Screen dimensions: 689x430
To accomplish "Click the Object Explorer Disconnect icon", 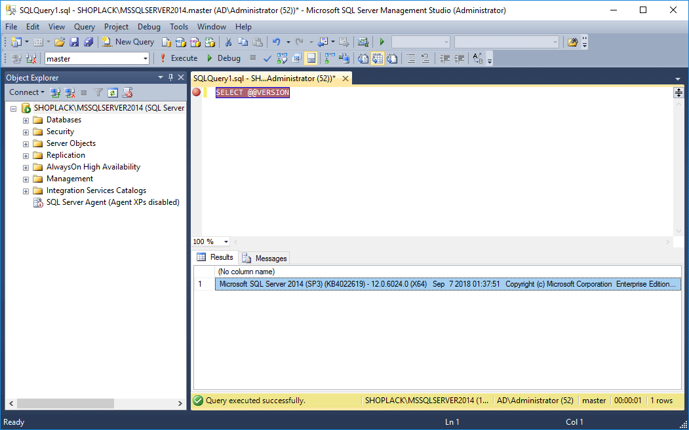I will coord(69,92).
